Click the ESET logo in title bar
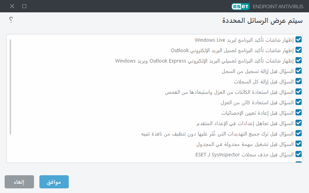Image resolution: width=309 pixels, height=193 pixels. click(x=240, y=6)
